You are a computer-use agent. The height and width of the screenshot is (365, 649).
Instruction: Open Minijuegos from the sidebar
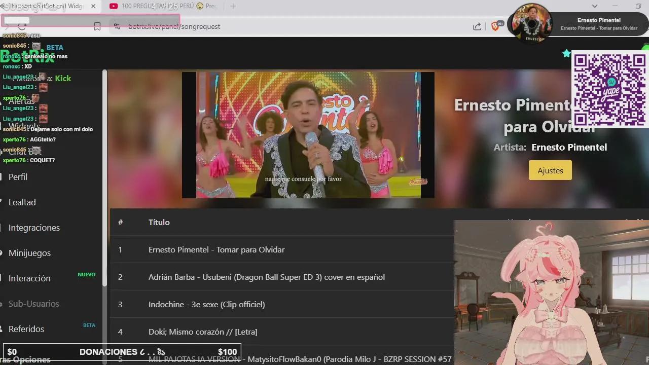click(x=29, y=253)
